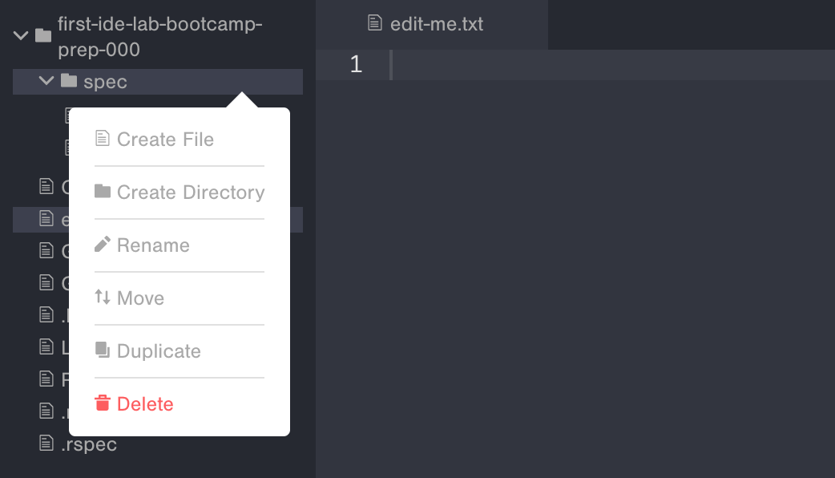Click the red Delete trash icon
The width and height of the screenshot is (835, 478).
pyautogui.click(x=102, y=403)
